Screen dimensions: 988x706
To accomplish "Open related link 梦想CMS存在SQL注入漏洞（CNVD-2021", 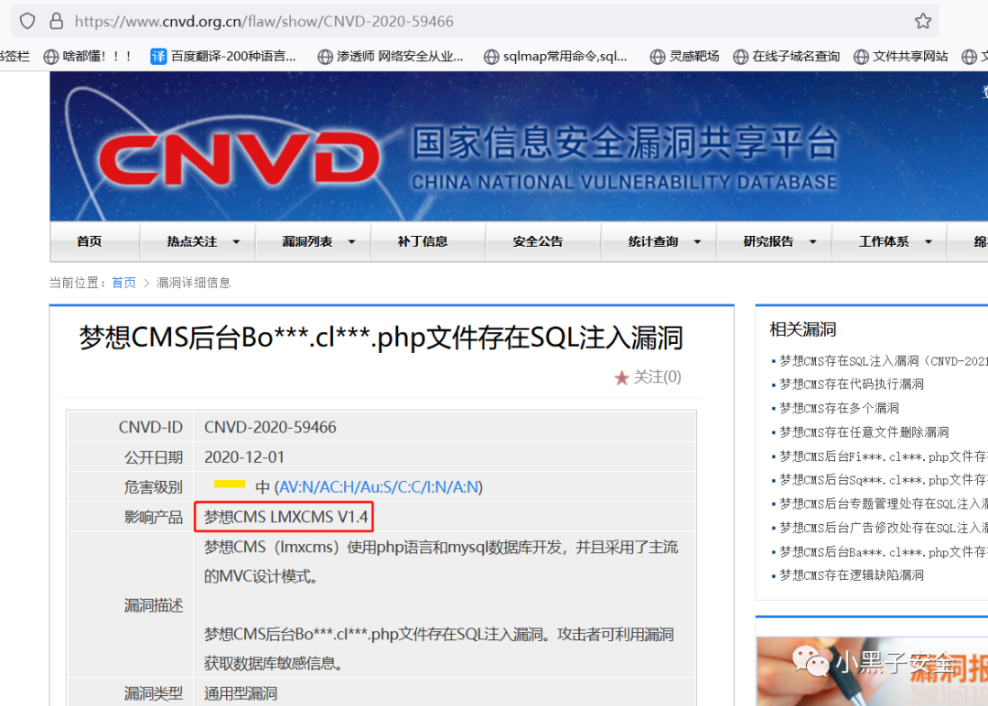I will tap(884, 361).
